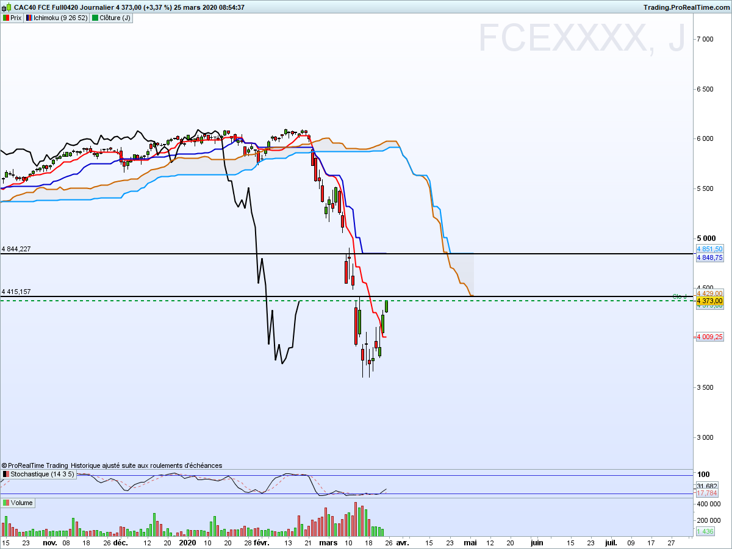Click the Trading.ProRealTime.com link text
Viewport: 732px width, 549px height.
pyautogui.click(x=686, y=7)
